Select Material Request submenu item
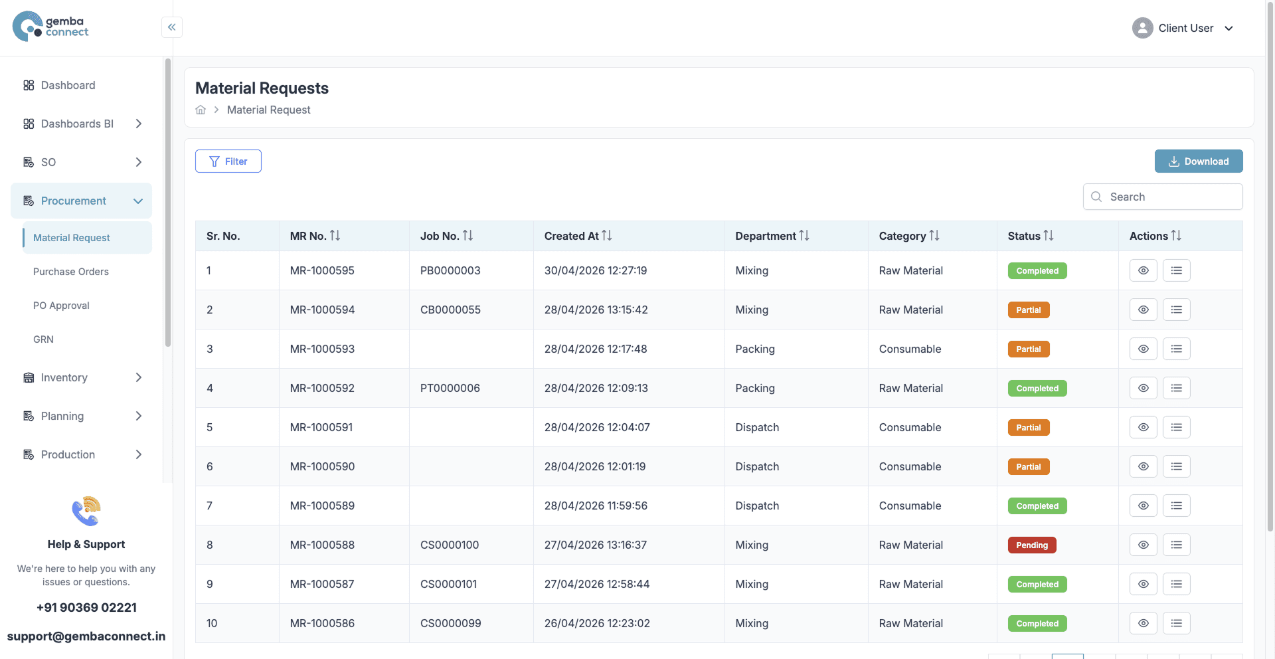Image resolution: width=1275 pixels, height=659 pixels. coord(87,238)
